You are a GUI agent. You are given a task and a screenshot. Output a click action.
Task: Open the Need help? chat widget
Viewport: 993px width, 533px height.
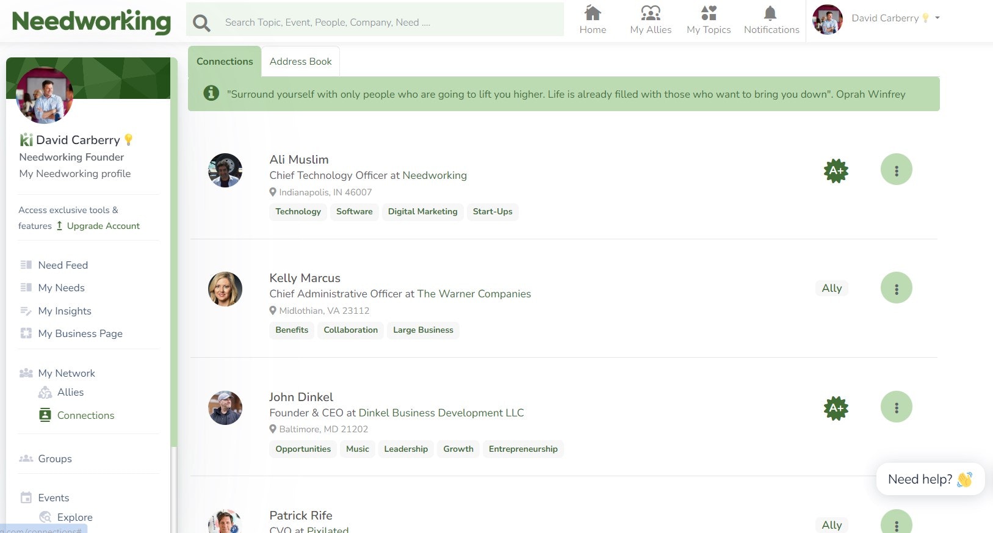pos(930,479)
